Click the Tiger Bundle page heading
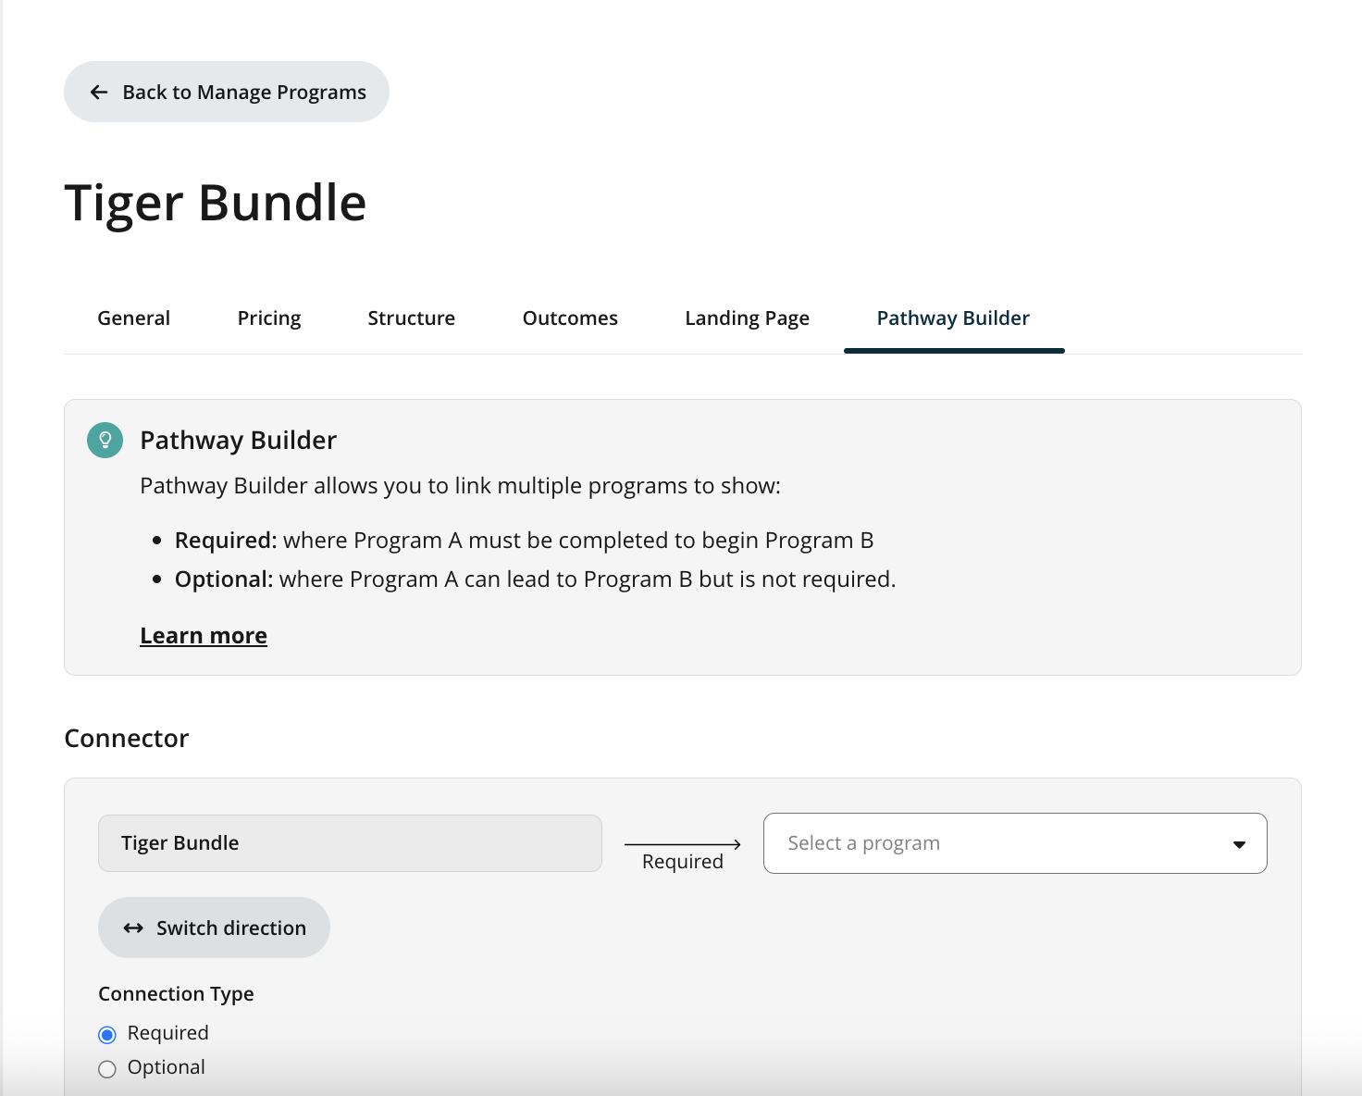1362x1096 pixels. tap(216, 203)
